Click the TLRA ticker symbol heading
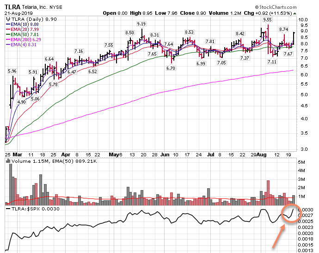 [12, 7]
